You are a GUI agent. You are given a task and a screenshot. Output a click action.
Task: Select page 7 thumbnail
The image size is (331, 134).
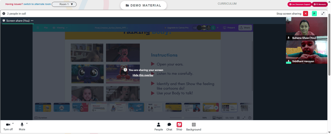155,107
